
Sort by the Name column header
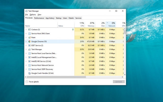(41, 24)
